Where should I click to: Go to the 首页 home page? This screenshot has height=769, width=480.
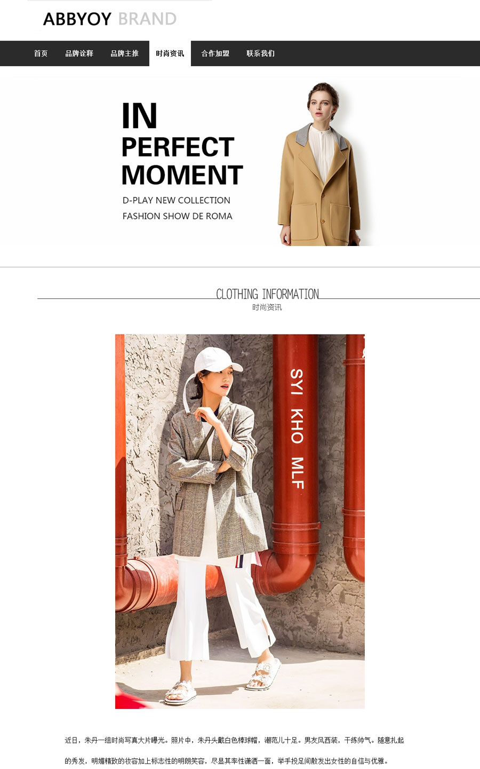[41, 53]
